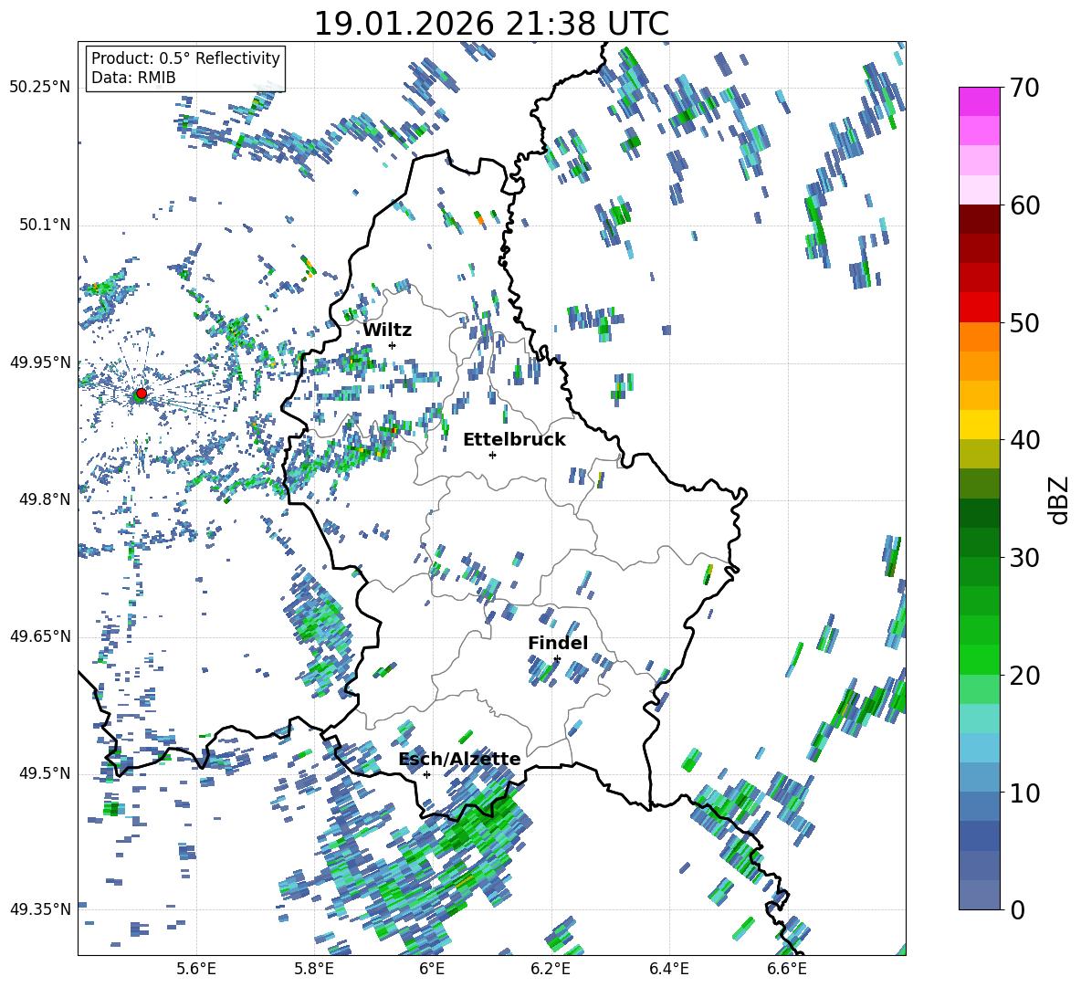
Task: Click the timestamp title 19.01.2026 21:38 UTC
Action: (x=491, y=24)
